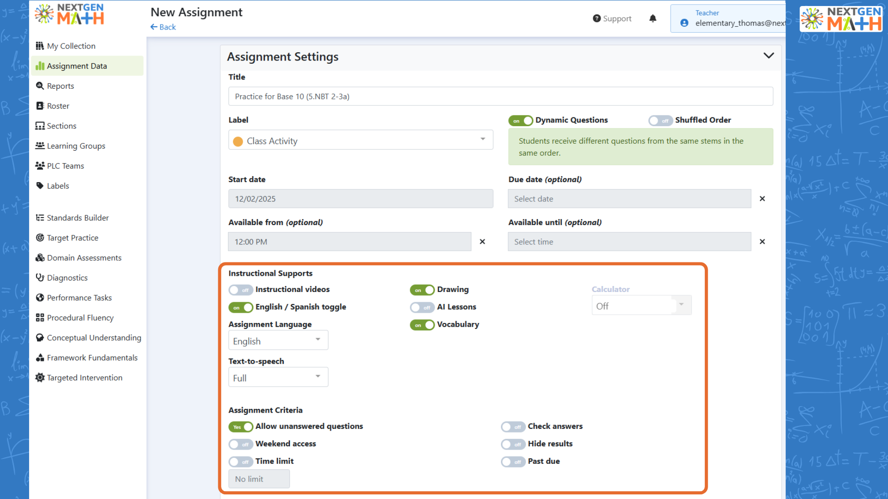The image size is (888, 499).
Task: Click the Reports magnifier icon in sidebar
Action: pyautogui.click(x=40, y=86)
